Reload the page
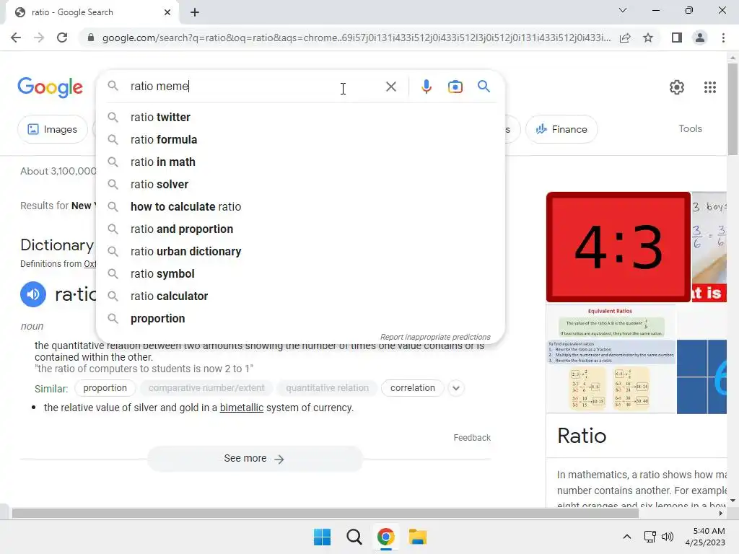Viewport: 739px width, 554px height. [62, 38]
